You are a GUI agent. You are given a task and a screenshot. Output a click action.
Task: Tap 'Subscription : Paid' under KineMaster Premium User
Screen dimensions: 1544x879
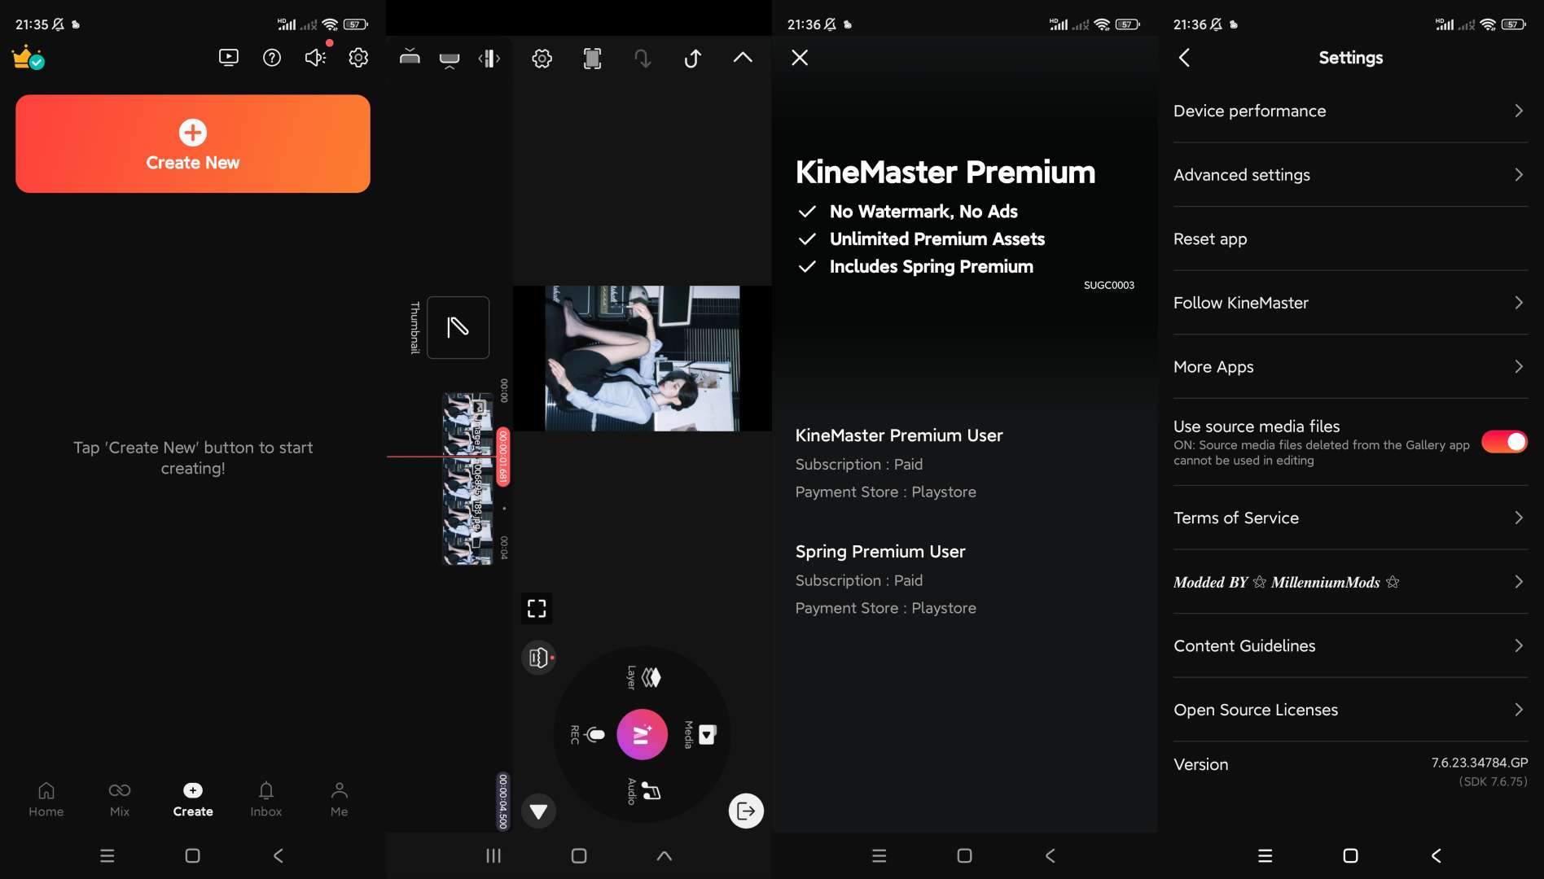(859, 464)
